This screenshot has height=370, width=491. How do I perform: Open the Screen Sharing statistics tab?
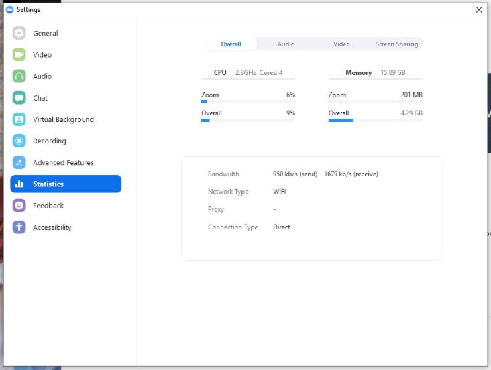396,44
